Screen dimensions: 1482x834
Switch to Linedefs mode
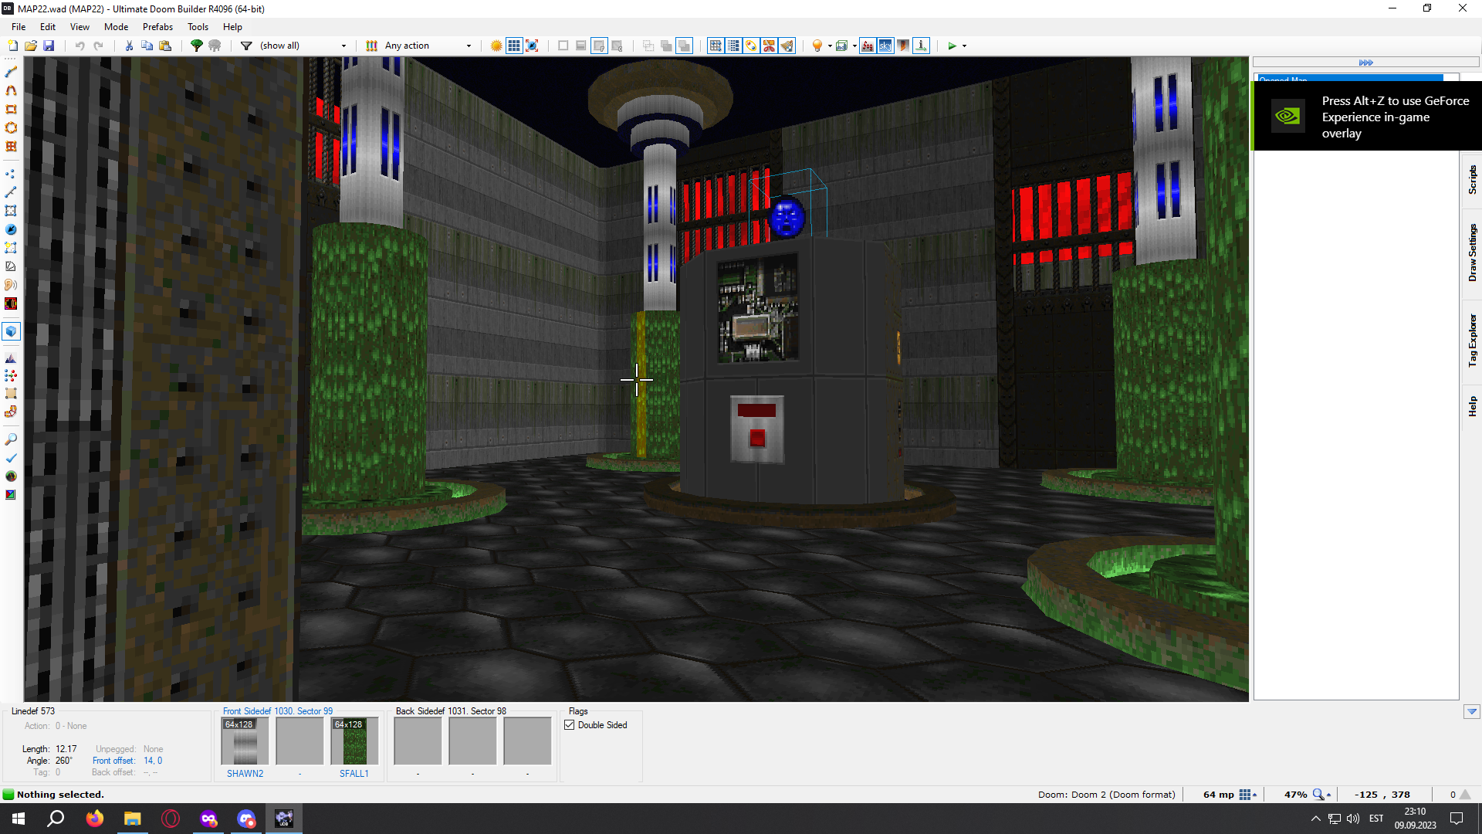pyautogui.click(x=11, y=192)
